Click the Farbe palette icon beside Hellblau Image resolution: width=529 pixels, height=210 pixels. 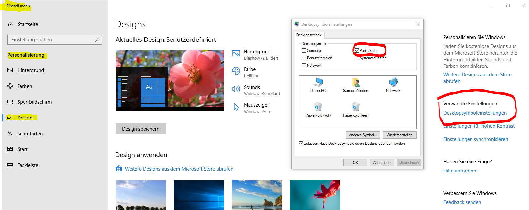[236, 71]
